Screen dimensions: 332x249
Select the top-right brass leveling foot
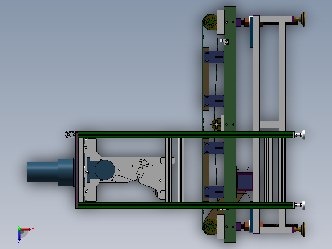[300, 19]
